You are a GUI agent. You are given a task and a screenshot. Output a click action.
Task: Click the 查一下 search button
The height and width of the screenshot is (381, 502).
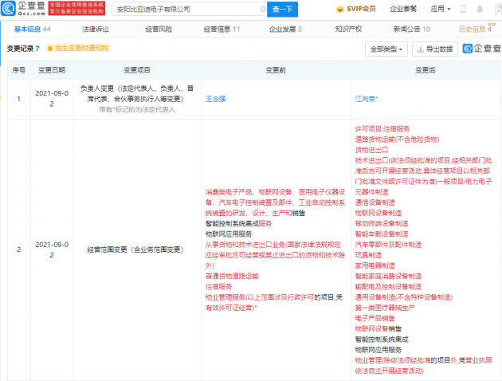click(x=282, y=10)
